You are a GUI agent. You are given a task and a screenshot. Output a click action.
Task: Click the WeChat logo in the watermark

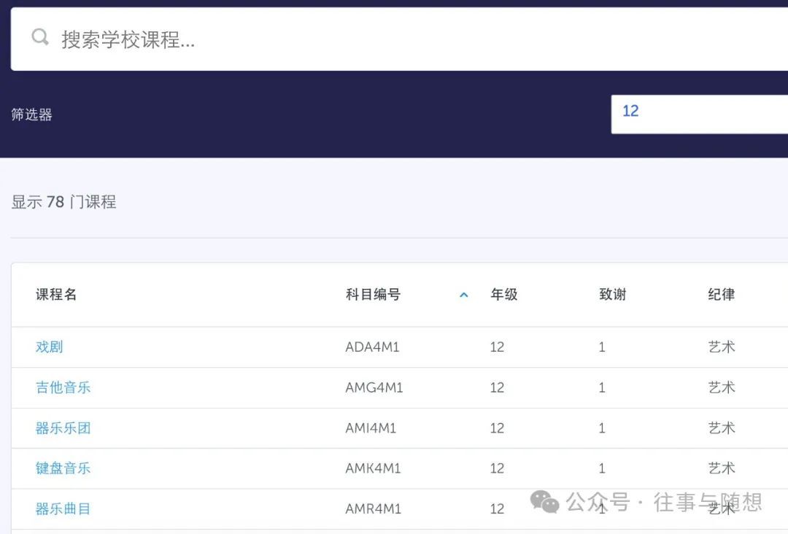pyautogui.click(x=544, y=501)
